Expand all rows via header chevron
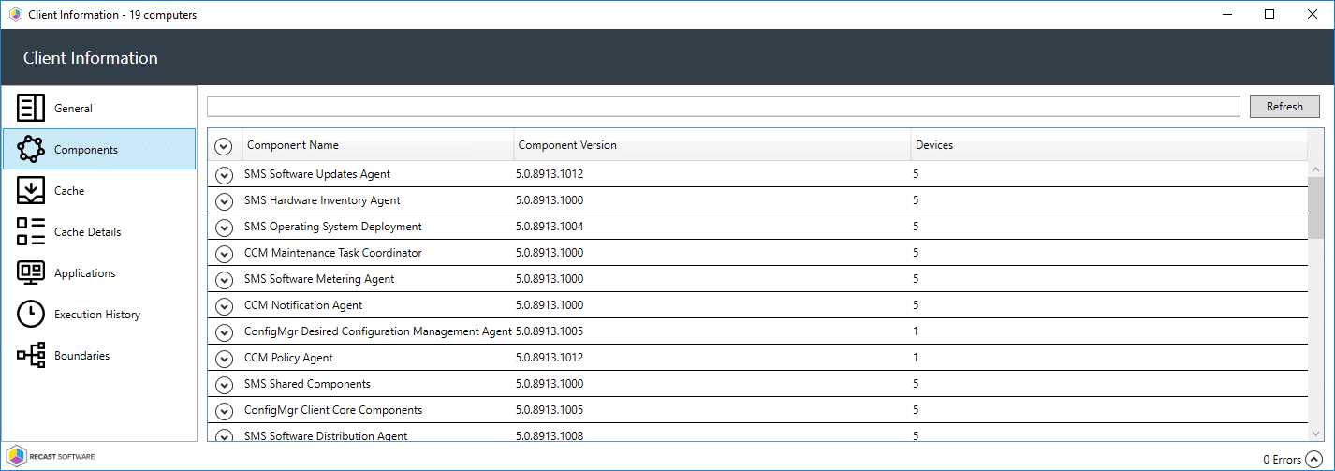1335x471 pixels. [223, 146]
